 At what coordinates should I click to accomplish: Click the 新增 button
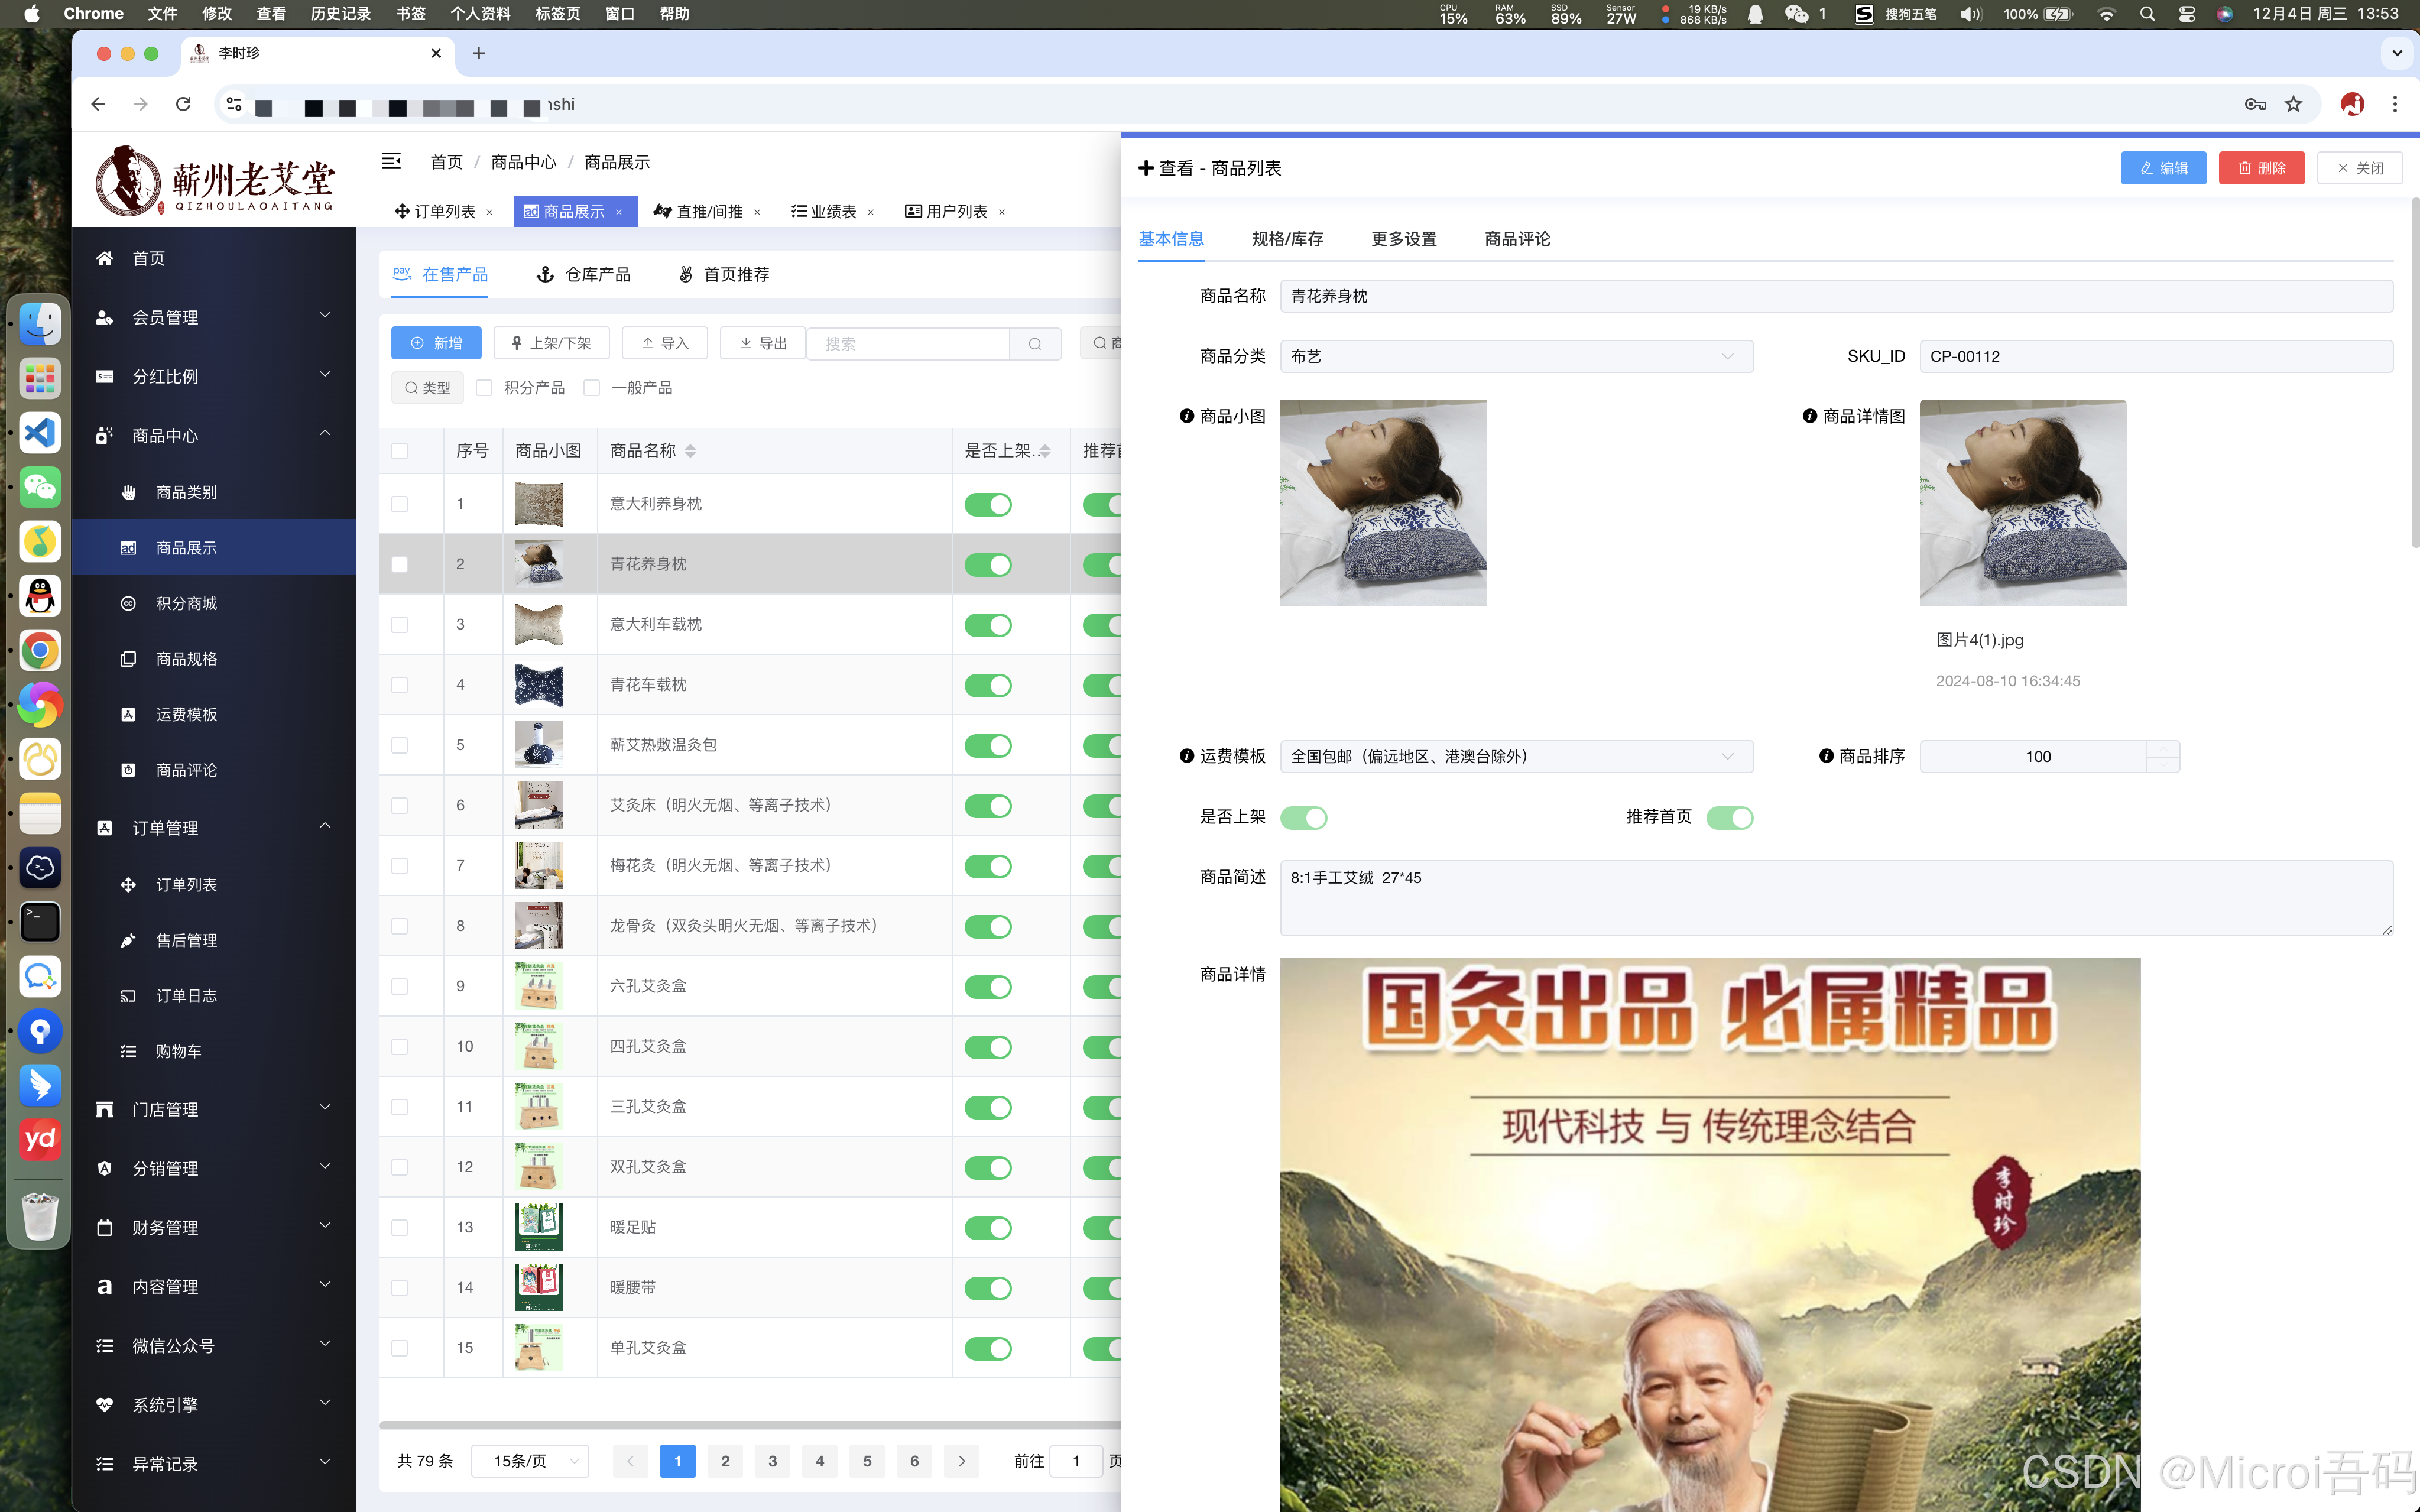(436, 343)
